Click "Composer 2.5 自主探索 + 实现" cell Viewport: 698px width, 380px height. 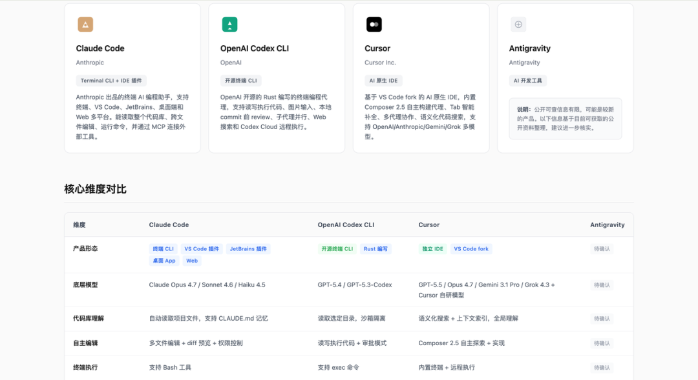[461, 343]
